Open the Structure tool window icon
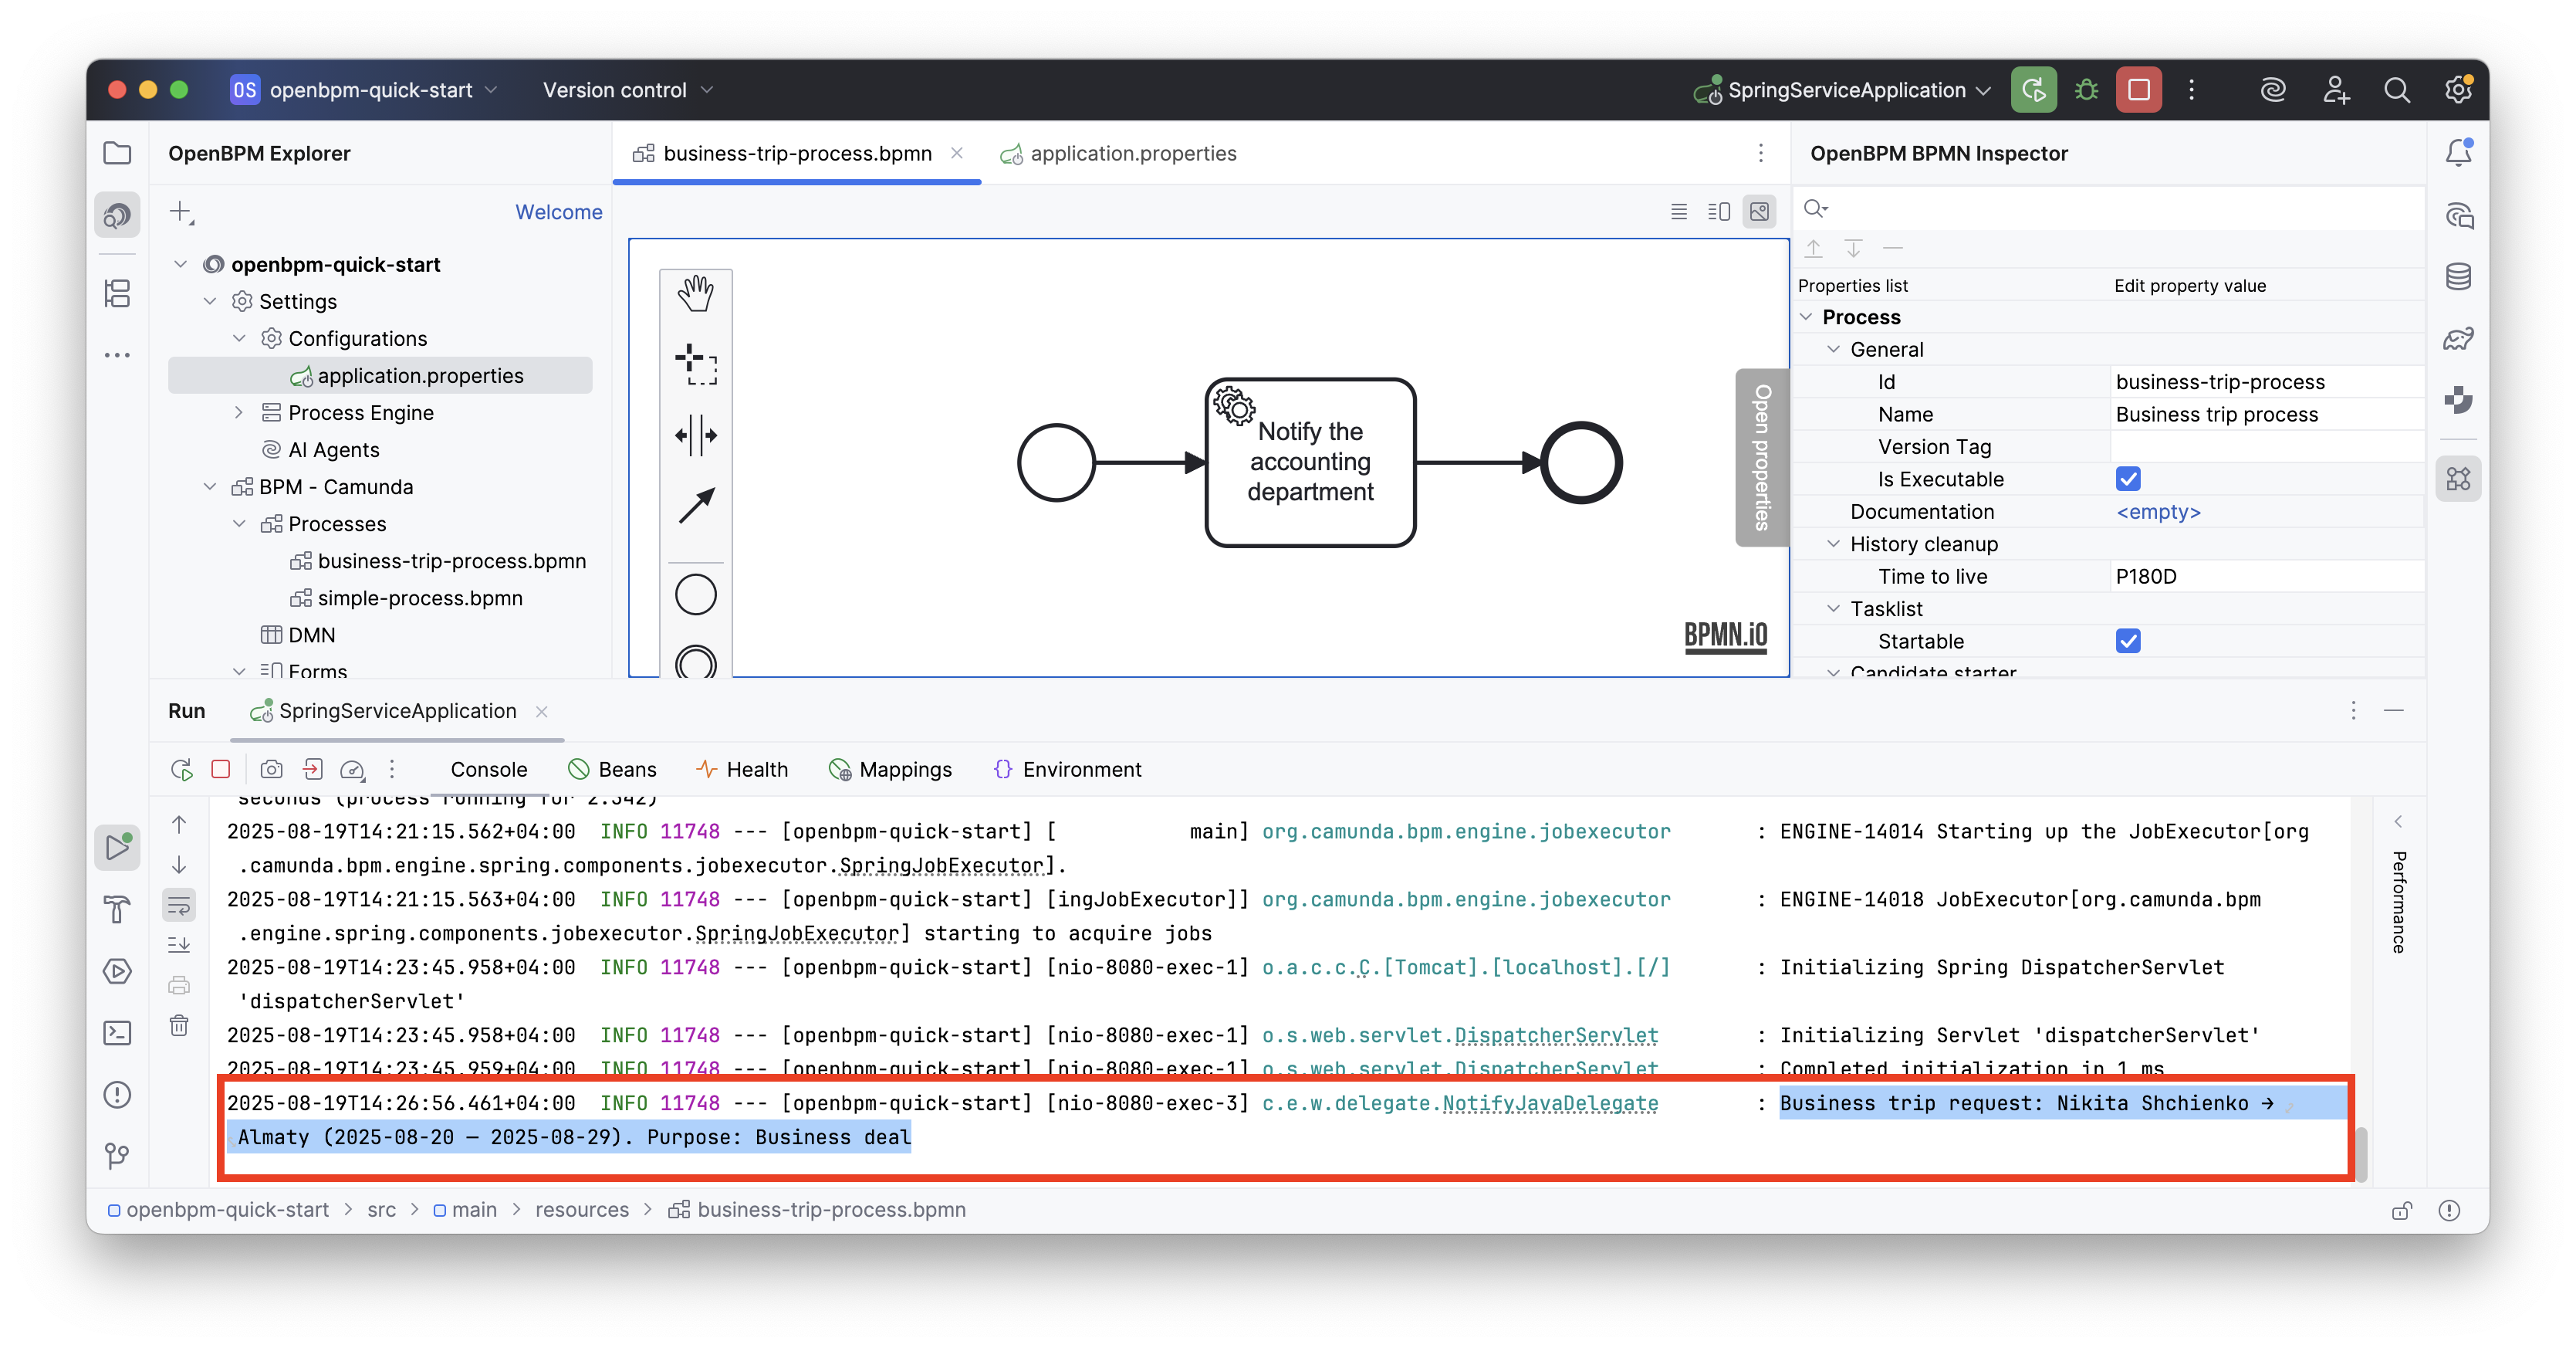2576x1348 pixels. point(117,293)
